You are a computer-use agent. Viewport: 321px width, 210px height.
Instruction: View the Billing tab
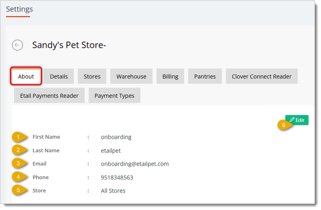[x=170, y=77]
